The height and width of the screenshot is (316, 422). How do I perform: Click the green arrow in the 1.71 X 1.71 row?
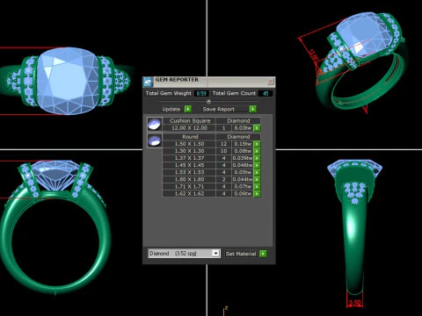point(257,186)
